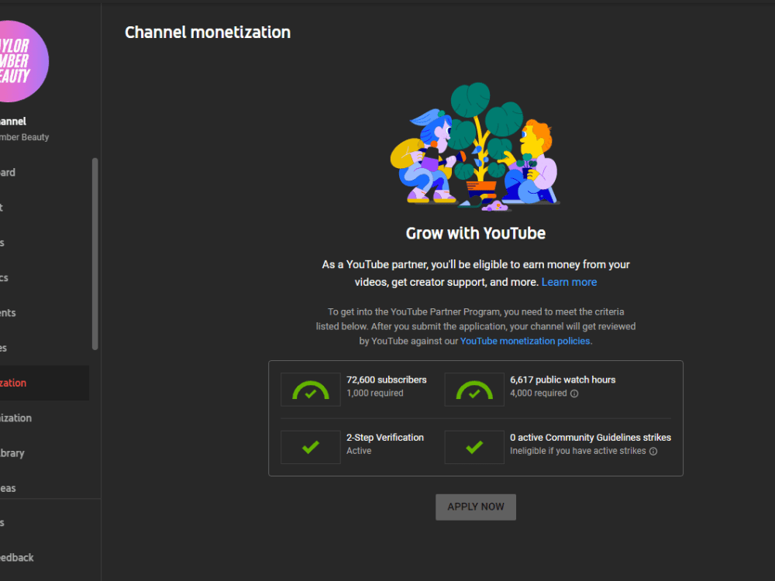Screen dimensions: 775x581
Task: Open the Send feedback sidebar item
Action: [44, 557]
